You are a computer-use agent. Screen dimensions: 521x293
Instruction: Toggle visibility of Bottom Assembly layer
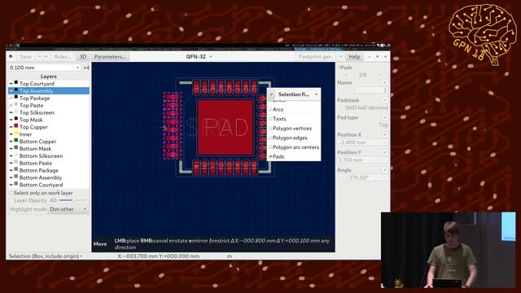click(11, 177)
